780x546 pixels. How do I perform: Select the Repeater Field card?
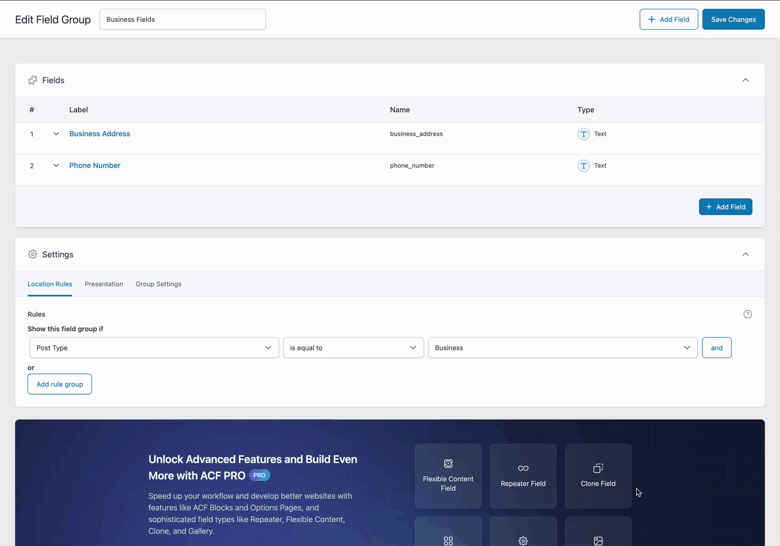tap(523, 476)
